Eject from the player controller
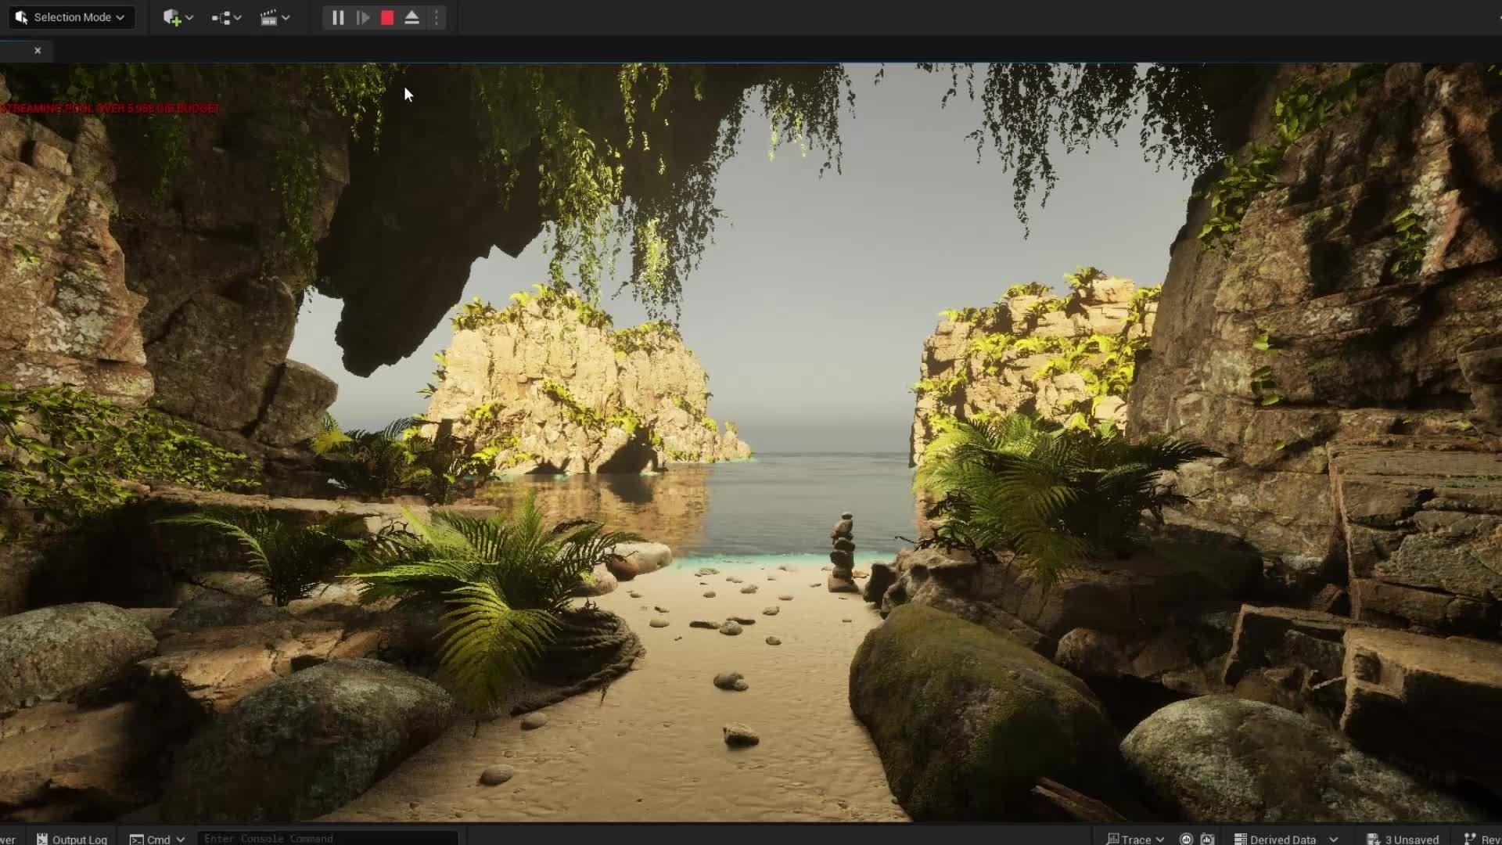1502x845 pixels. tap(411, 17)
